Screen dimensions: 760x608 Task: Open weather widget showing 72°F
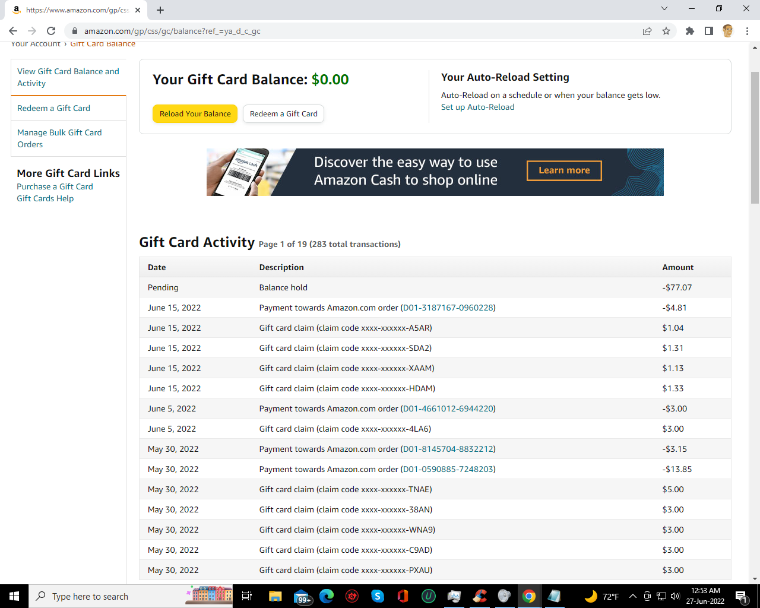[x=601, y=596]
